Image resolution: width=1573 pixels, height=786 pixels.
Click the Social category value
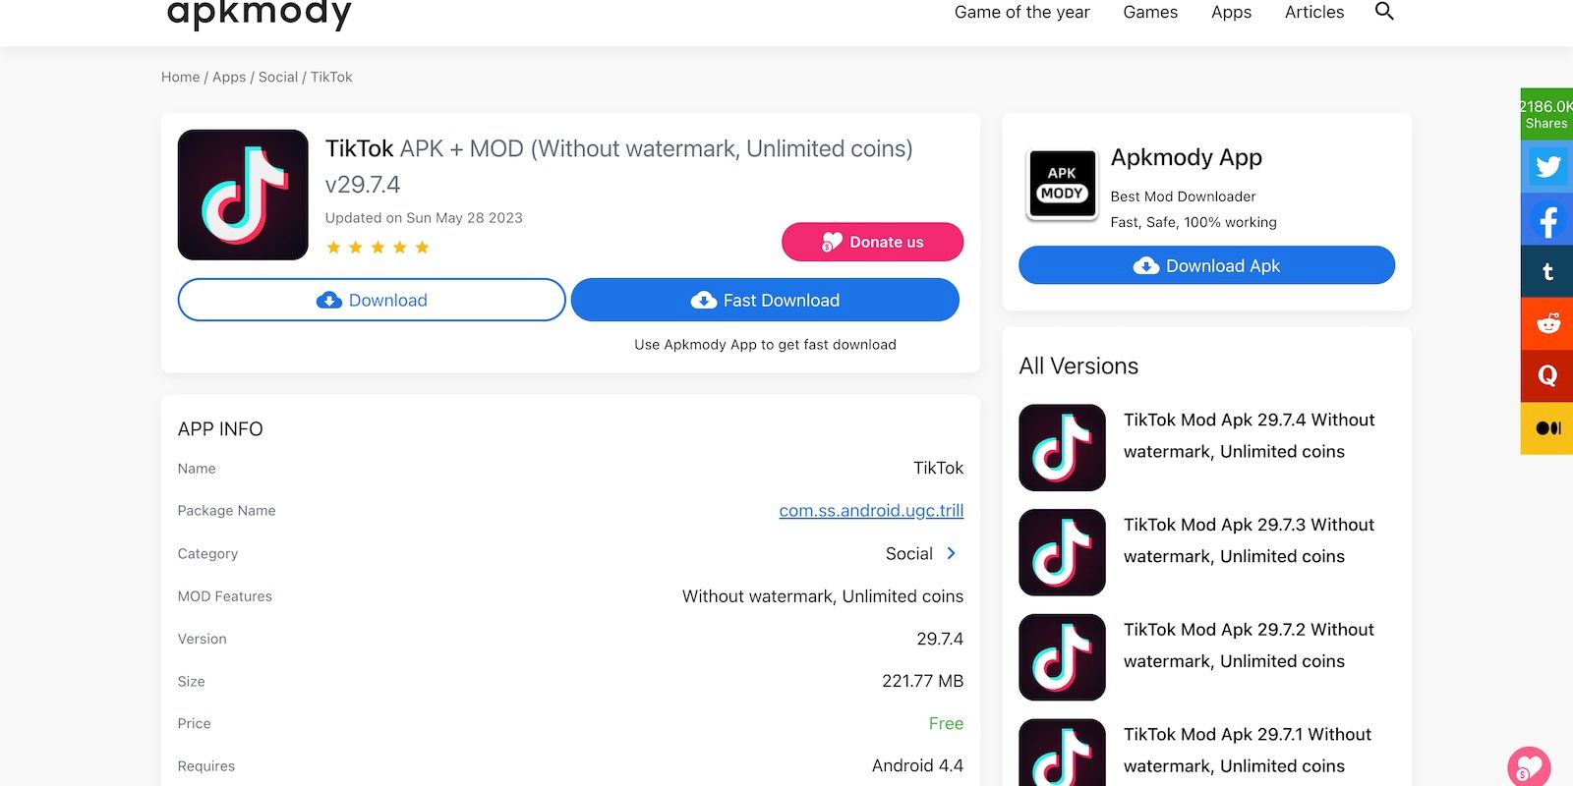click(x=908, y=553)
